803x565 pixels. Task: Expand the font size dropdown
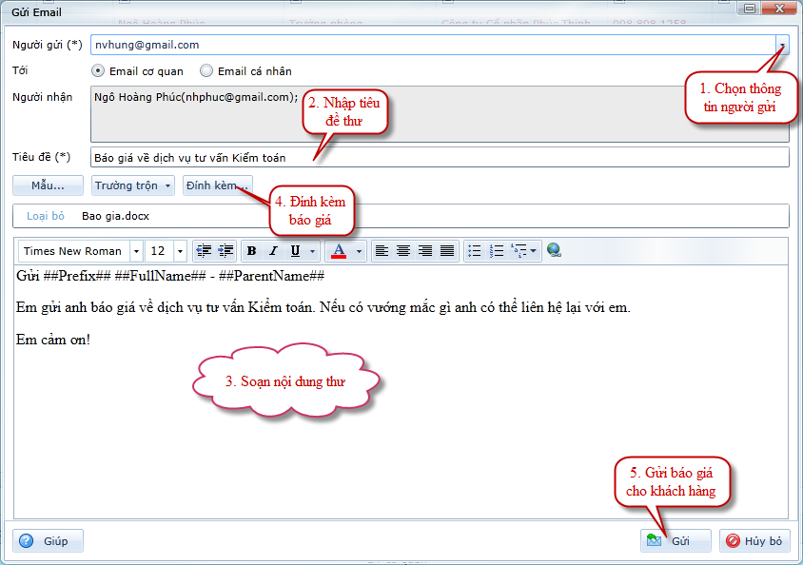click(180, 251)
